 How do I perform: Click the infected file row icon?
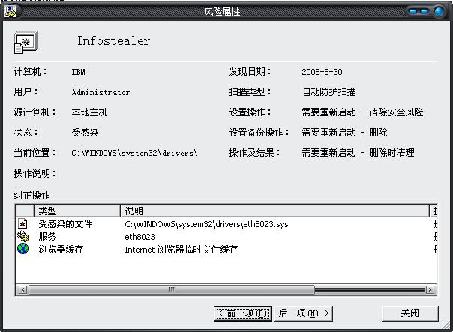click(22, 224)
